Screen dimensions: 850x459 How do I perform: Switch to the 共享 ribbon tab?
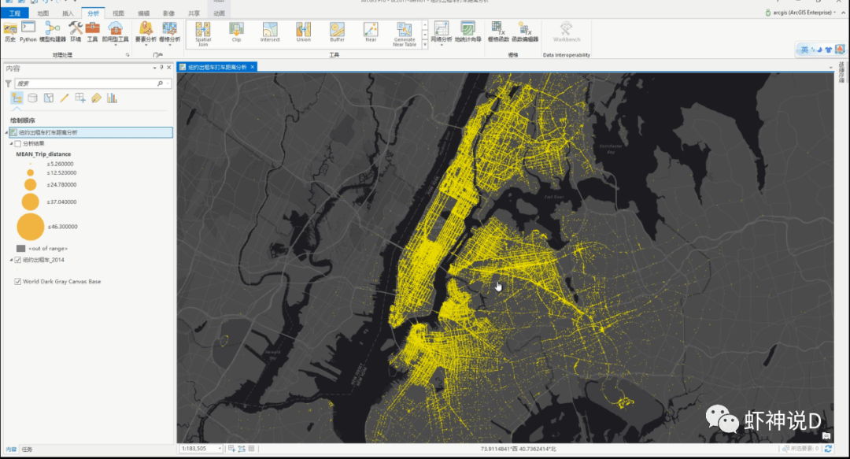click(194, 13)
